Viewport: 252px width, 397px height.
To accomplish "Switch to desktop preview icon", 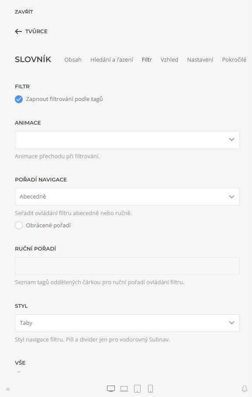I will coord(111,389).
